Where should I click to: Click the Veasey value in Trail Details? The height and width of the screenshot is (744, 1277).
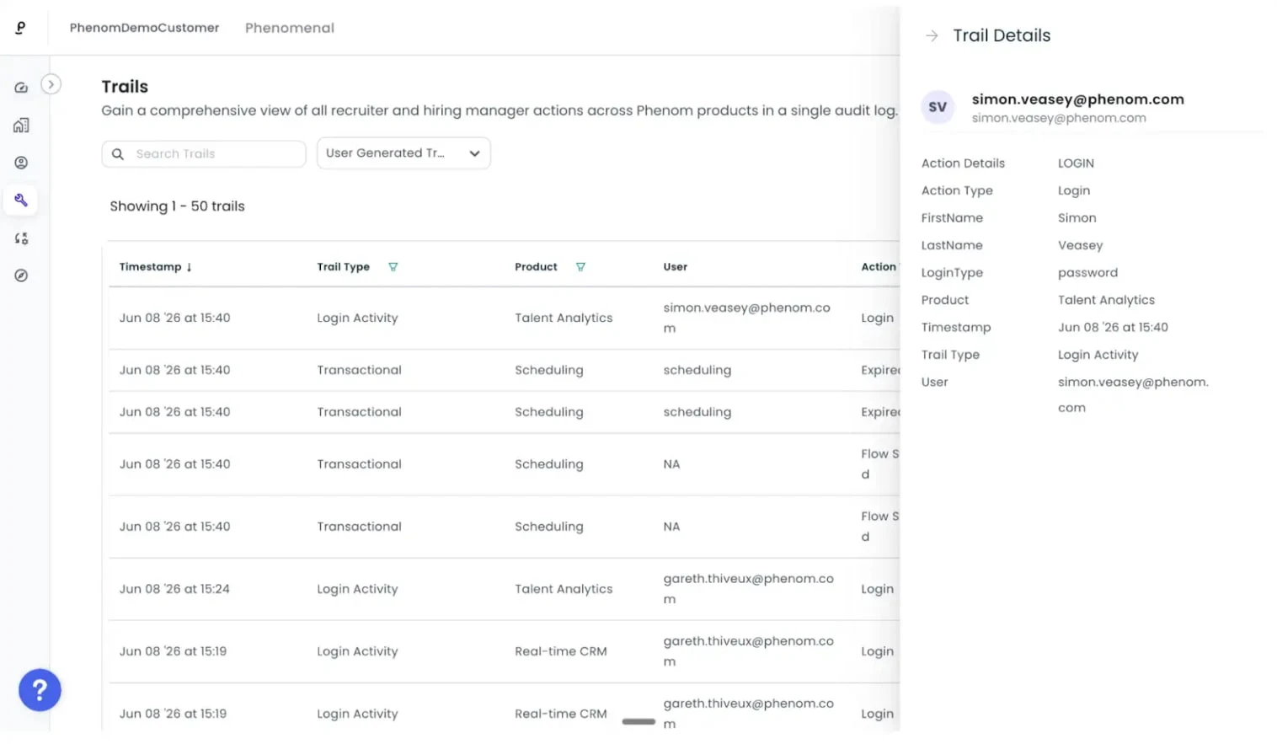pyautogui.click(x=1080, y=245)
